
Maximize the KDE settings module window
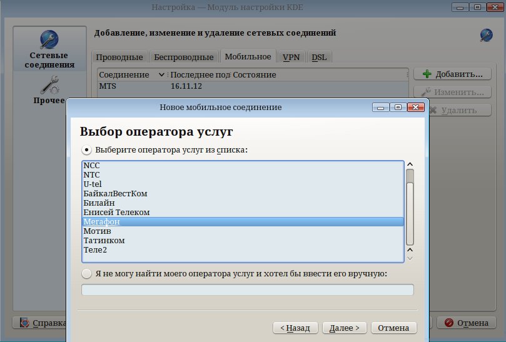pyautogui.click(x=478, y=8)
